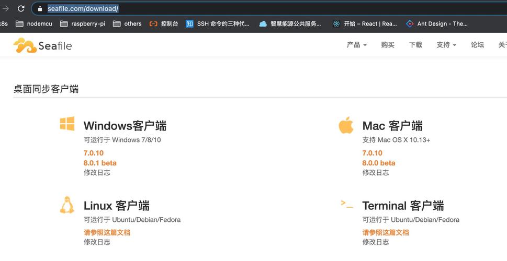Download Windows client 8.0.1 beta
The height and width of the screenshot is (261, 507).
pos(100,163)
